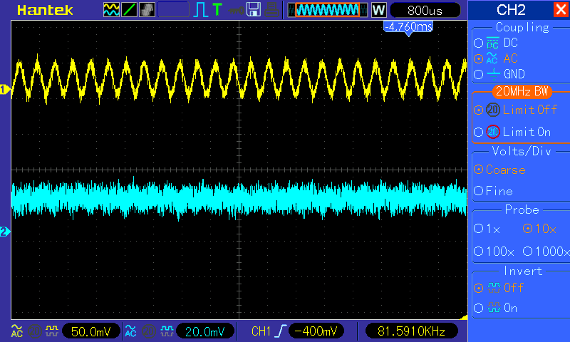Click the 800us timebase readout

[425, 11]
